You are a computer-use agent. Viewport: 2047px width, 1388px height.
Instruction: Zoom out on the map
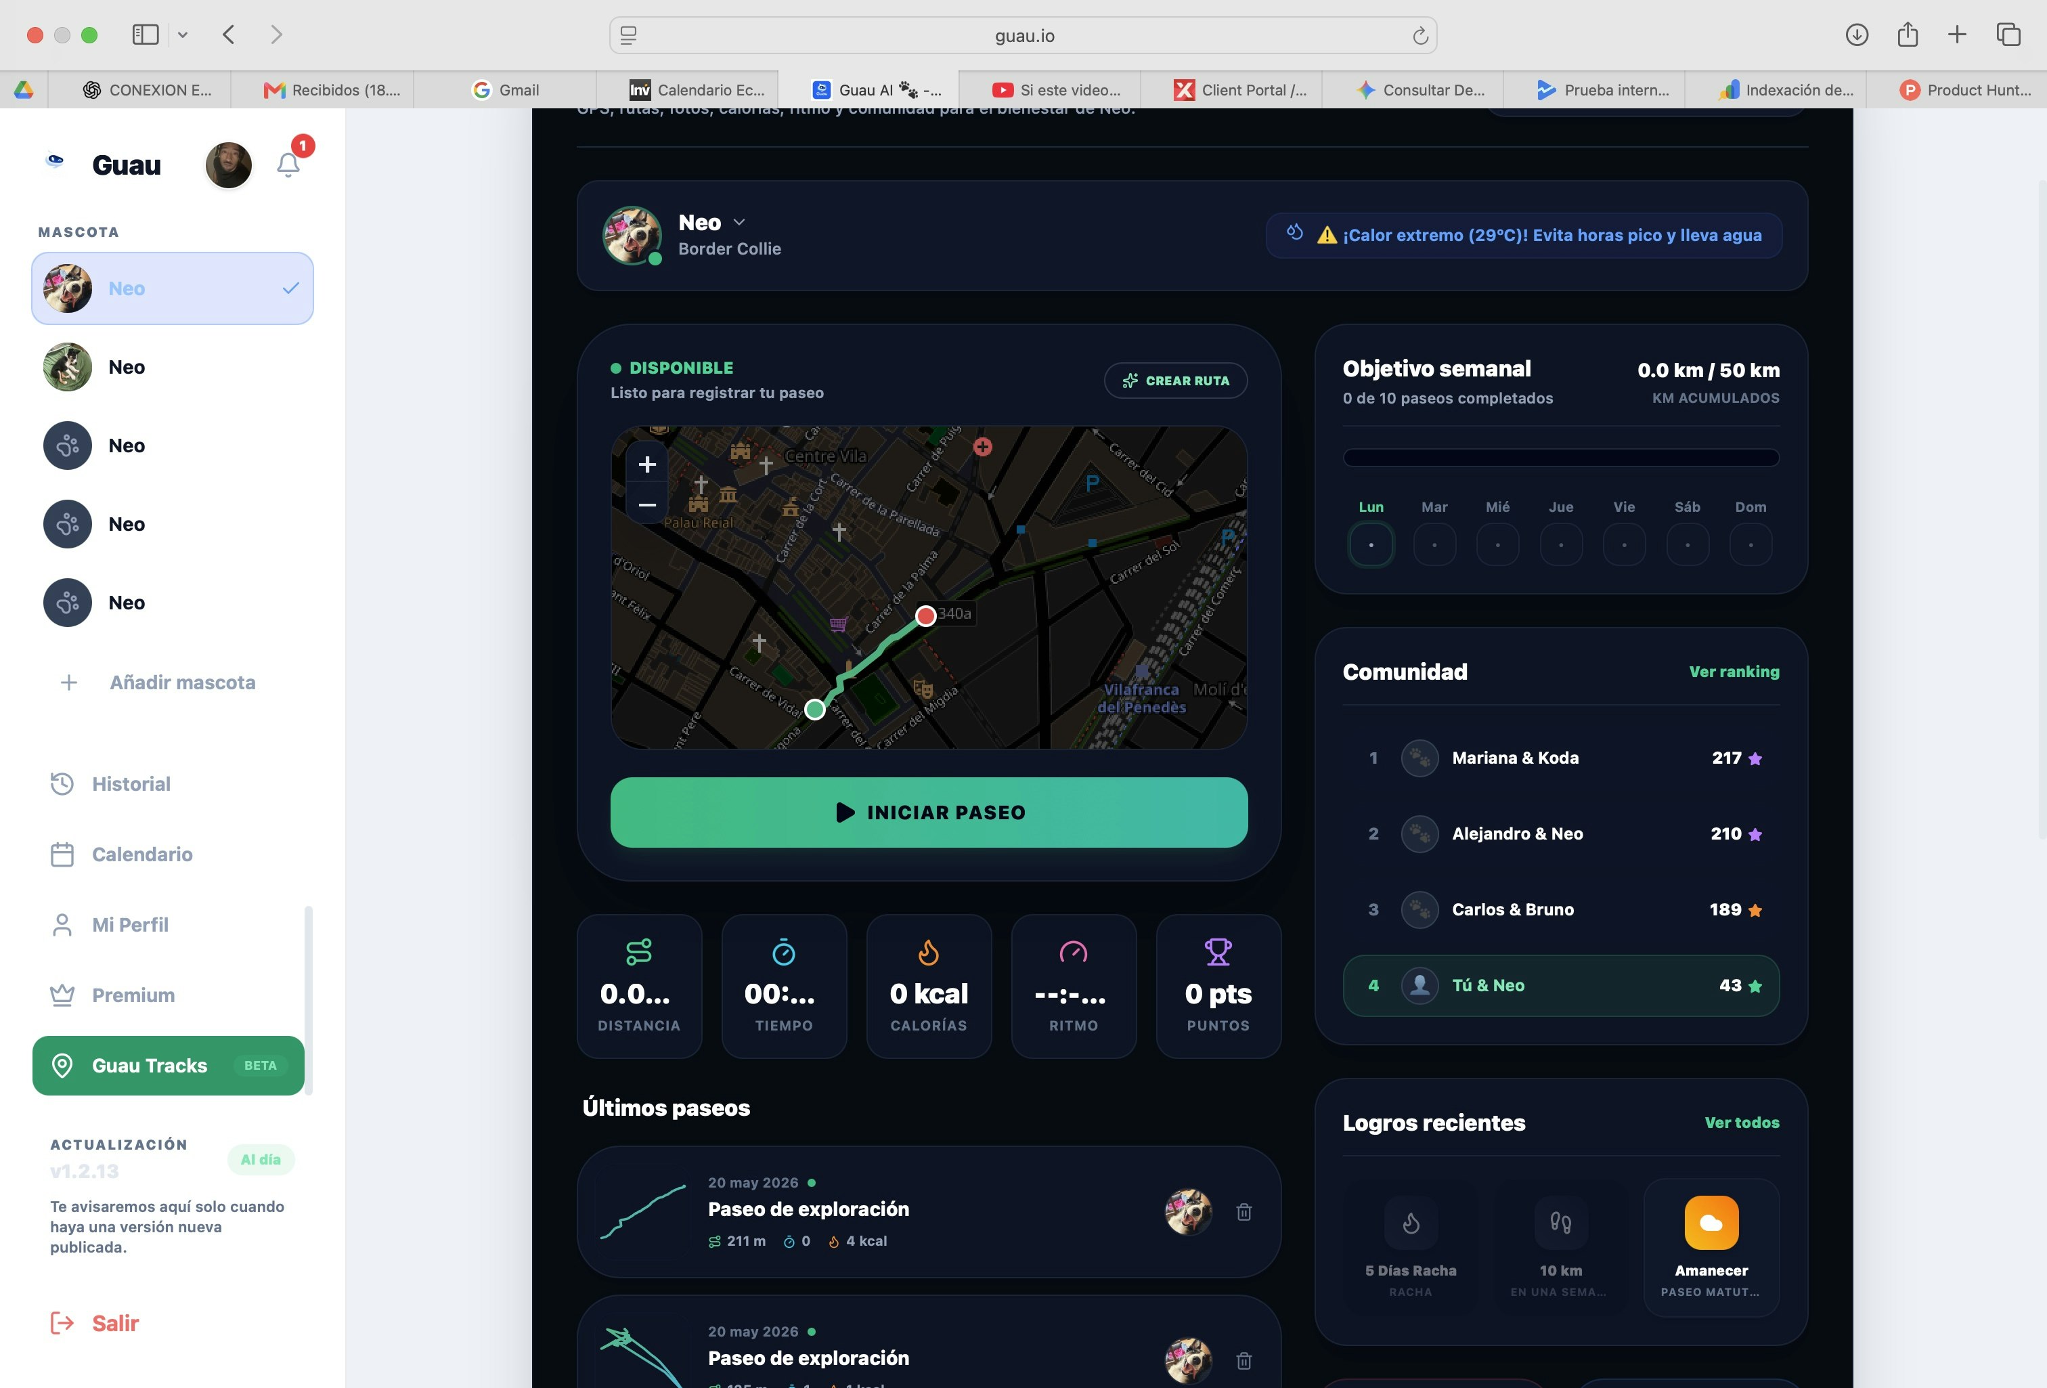(647, 505)
